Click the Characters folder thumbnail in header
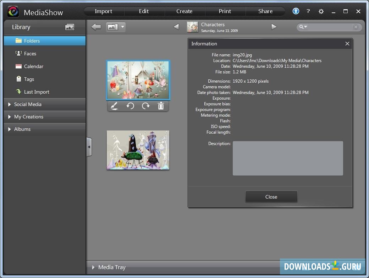The image size is (369, 278). coord(193,27)
